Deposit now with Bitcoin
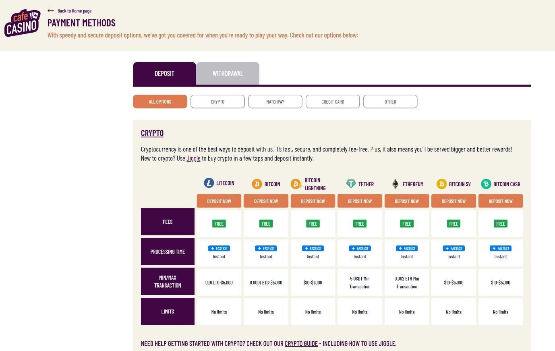The image size is (555, 351). click(x=266, y=201)
